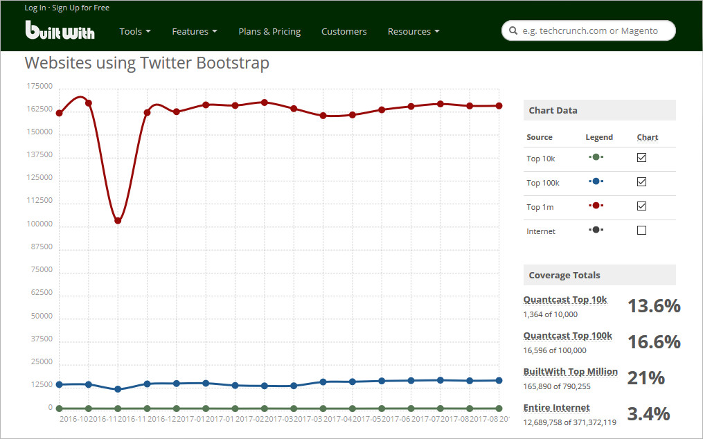Click the BuiltWith logo
Screen dimensions: 703x439
coord(60,30)
